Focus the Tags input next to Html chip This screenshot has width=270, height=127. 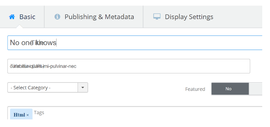(146, 113)
